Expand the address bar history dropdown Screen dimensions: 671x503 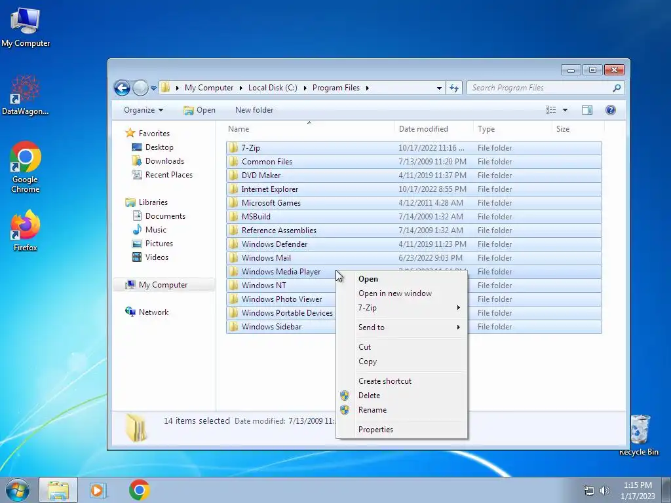click(439, 88)
